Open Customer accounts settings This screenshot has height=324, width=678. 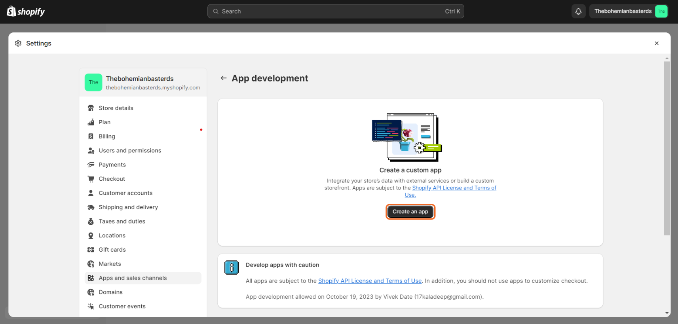tap(143, 193)
